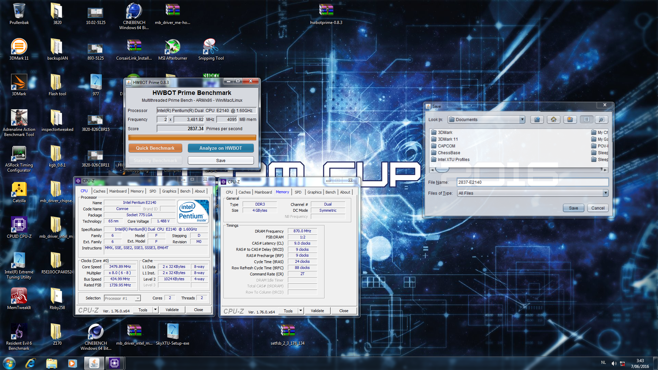Open Adrenaline Action Benchmark Tool shortcut

(19, 123)
